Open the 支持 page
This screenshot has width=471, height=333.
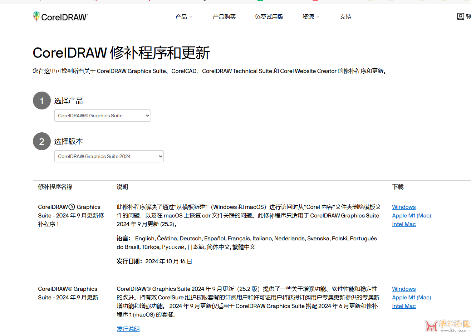pyautogui.click(x=345, y=17)
